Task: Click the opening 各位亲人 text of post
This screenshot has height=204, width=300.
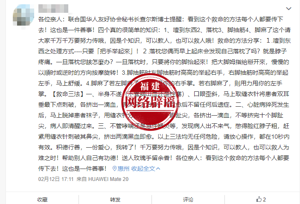Action: click(x=50, y=19)
